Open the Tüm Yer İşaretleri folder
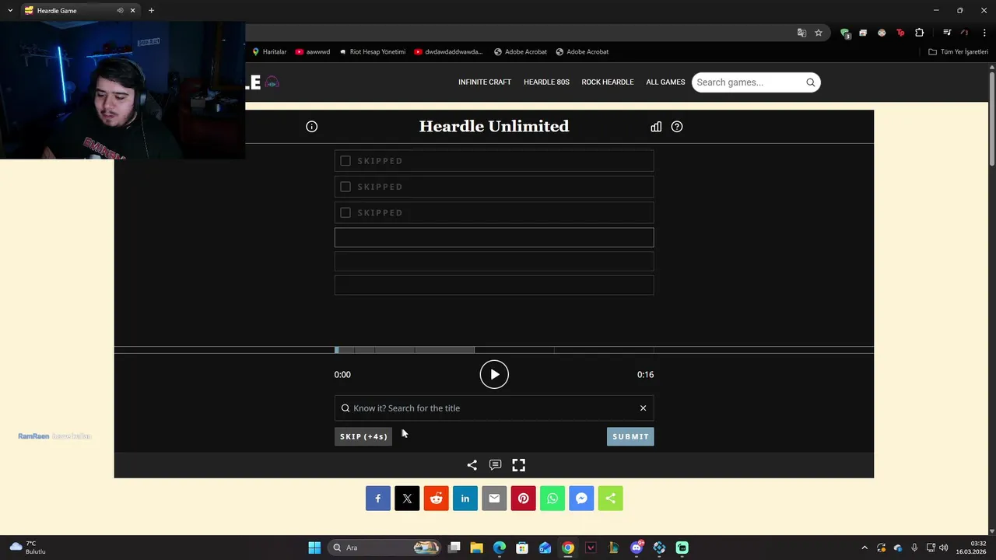 pos(958,52)
